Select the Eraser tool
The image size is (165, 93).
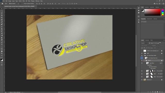tap(2, 33)
